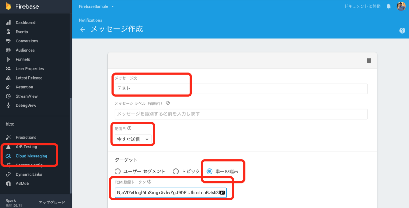
Task: Click the メッセージ文 input field
Action: (241, 88)
